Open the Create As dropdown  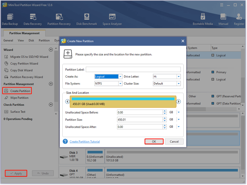pos(120,77)
